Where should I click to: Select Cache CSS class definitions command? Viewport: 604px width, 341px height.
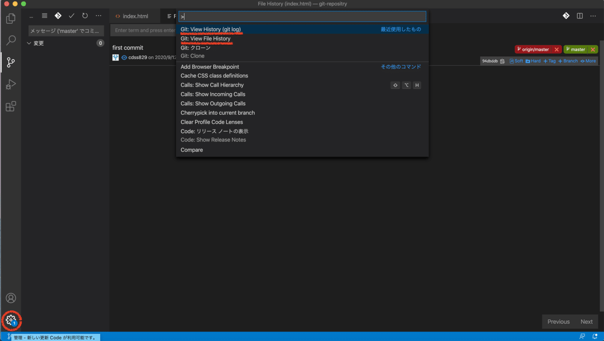pyautogui.click(x=302, y=76)
